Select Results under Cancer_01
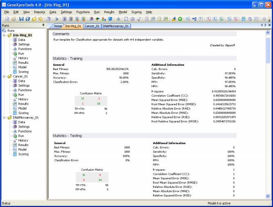 pos(23,104)
